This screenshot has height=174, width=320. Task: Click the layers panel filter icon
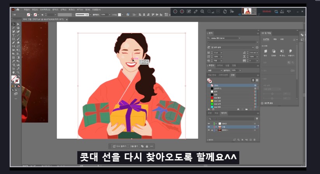click(257, 119)
